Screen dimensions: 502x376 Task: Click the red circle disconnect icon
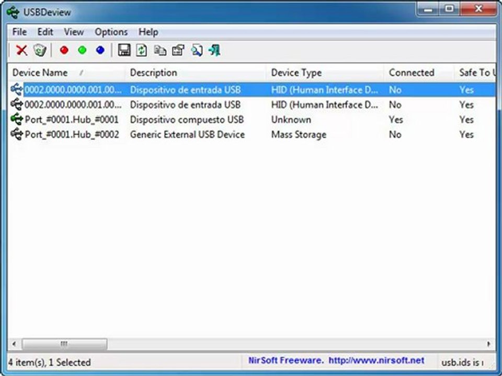64,50
